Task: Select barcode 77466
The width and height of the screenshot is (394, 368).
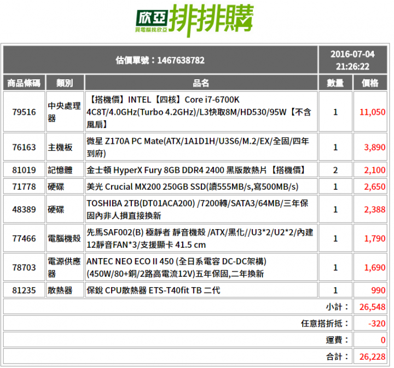Action: 24,238
